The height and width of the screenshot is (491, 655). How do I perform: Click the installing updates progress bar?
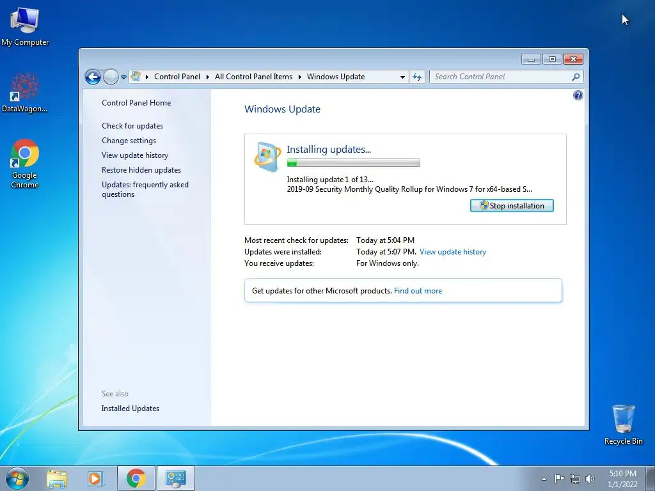pyautogui.click(x=353, y=163)
